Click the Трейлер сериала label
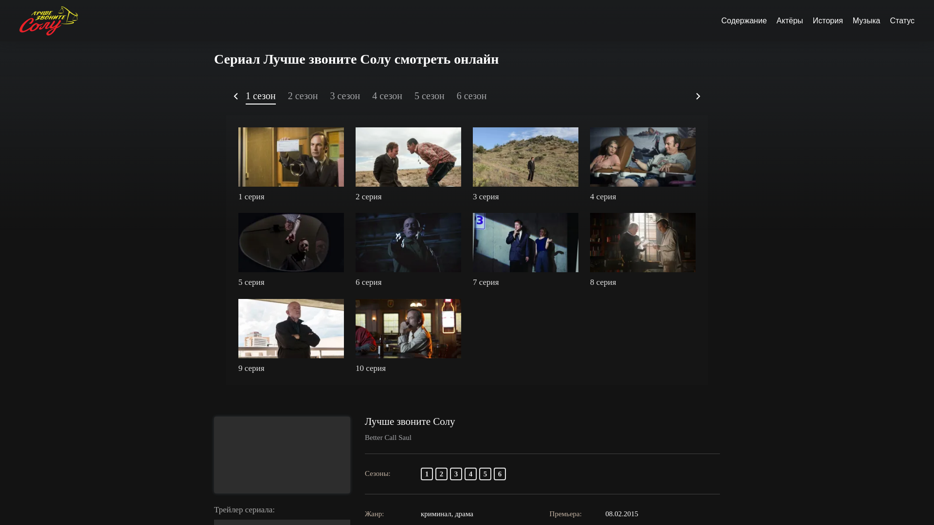The width and height of the screenshot is (934, 525). tap(244, 510)
